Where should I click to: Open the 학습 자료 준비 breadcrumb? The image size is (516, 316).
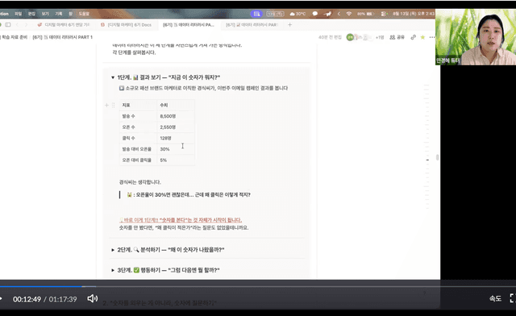tap(14, 37)
